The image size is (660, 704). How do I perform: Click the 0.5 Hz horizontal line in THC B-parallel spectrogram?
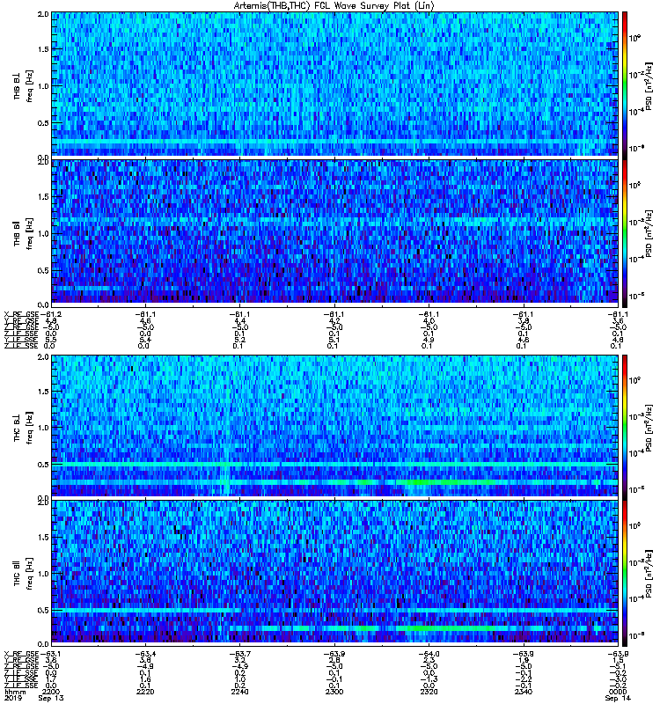[x=335, y=610]
